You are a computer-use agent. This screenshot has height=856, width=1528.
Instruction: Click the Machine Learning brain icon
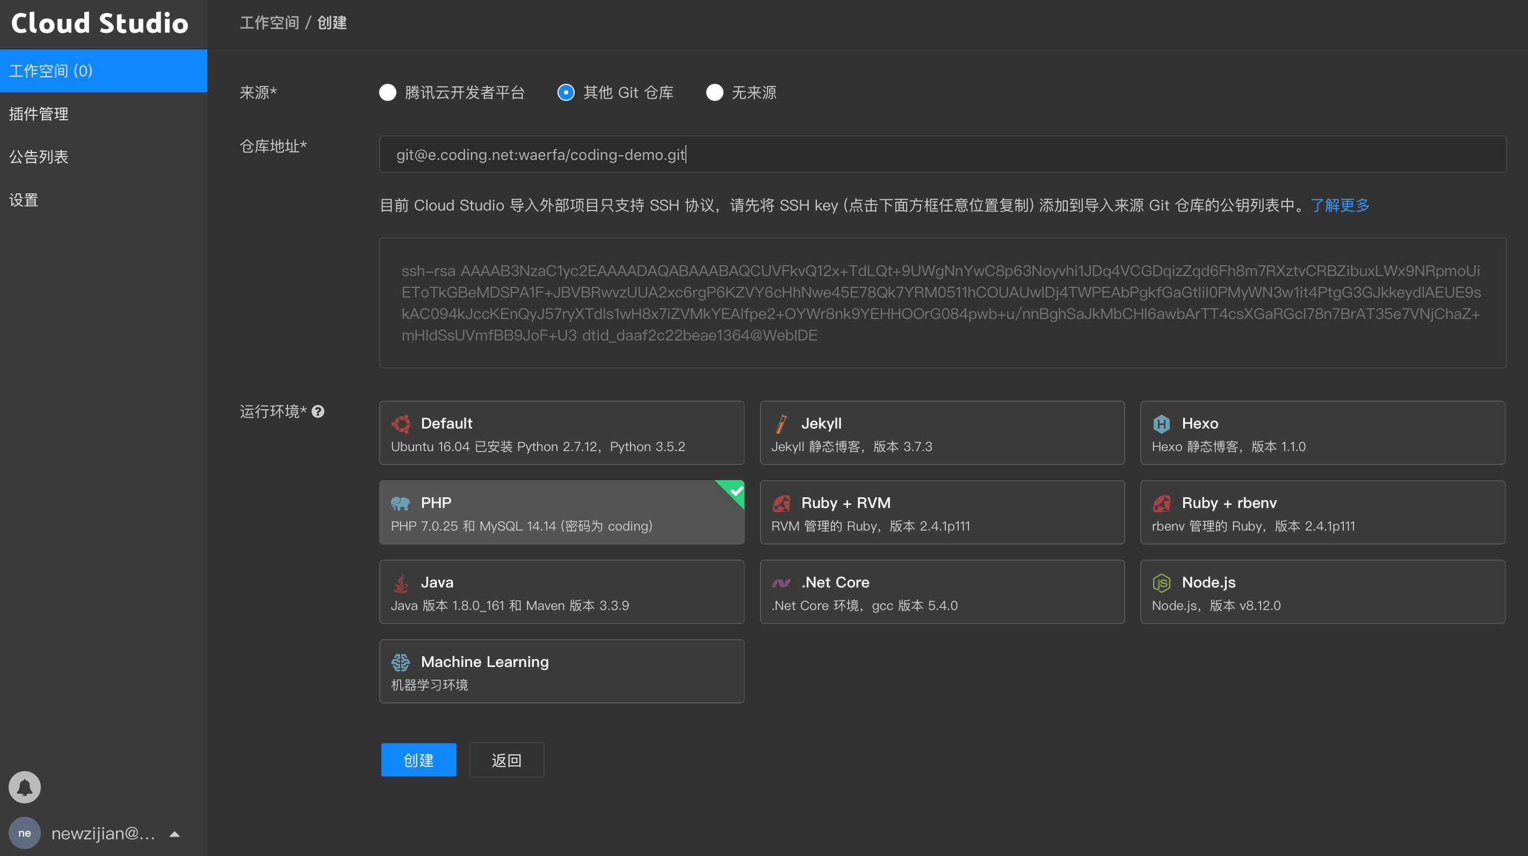tap(401, 662)
